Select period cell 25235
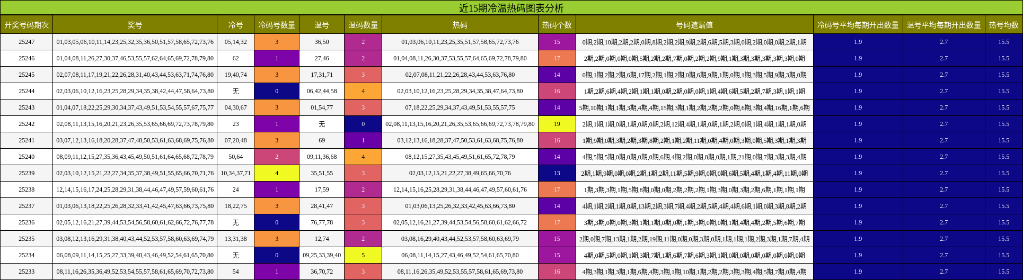Viewport: 1023px width, 280px height. click(x=27, y=239)
